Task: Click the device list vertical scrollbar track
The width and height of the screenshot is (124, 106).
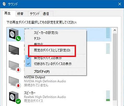Action: tap(115, 67)
